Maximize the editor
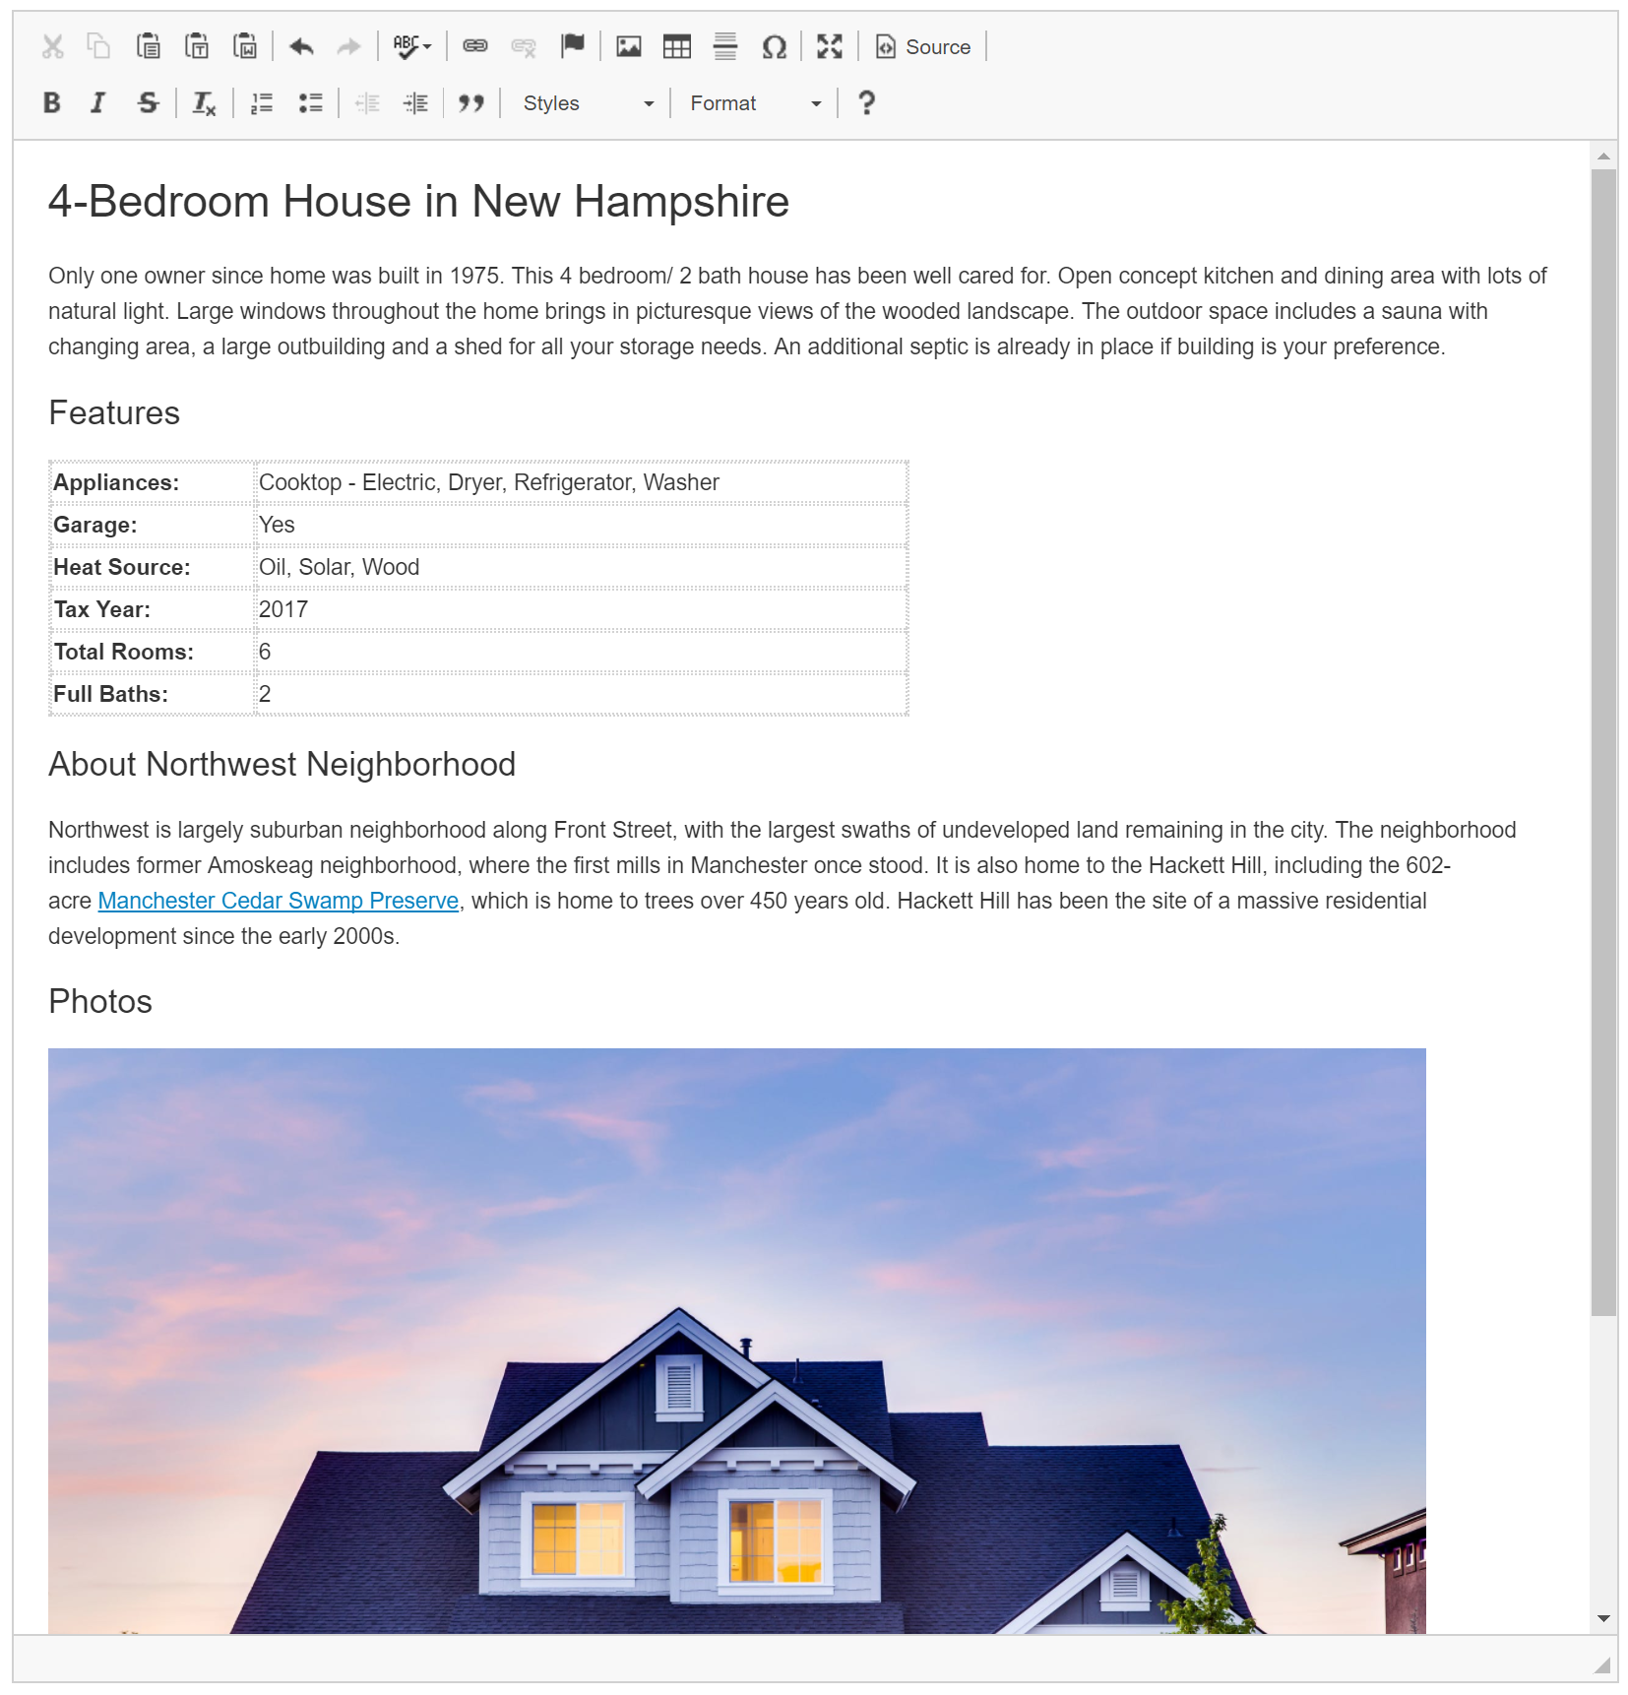The image size is (1628, 1695). (830, 46)
